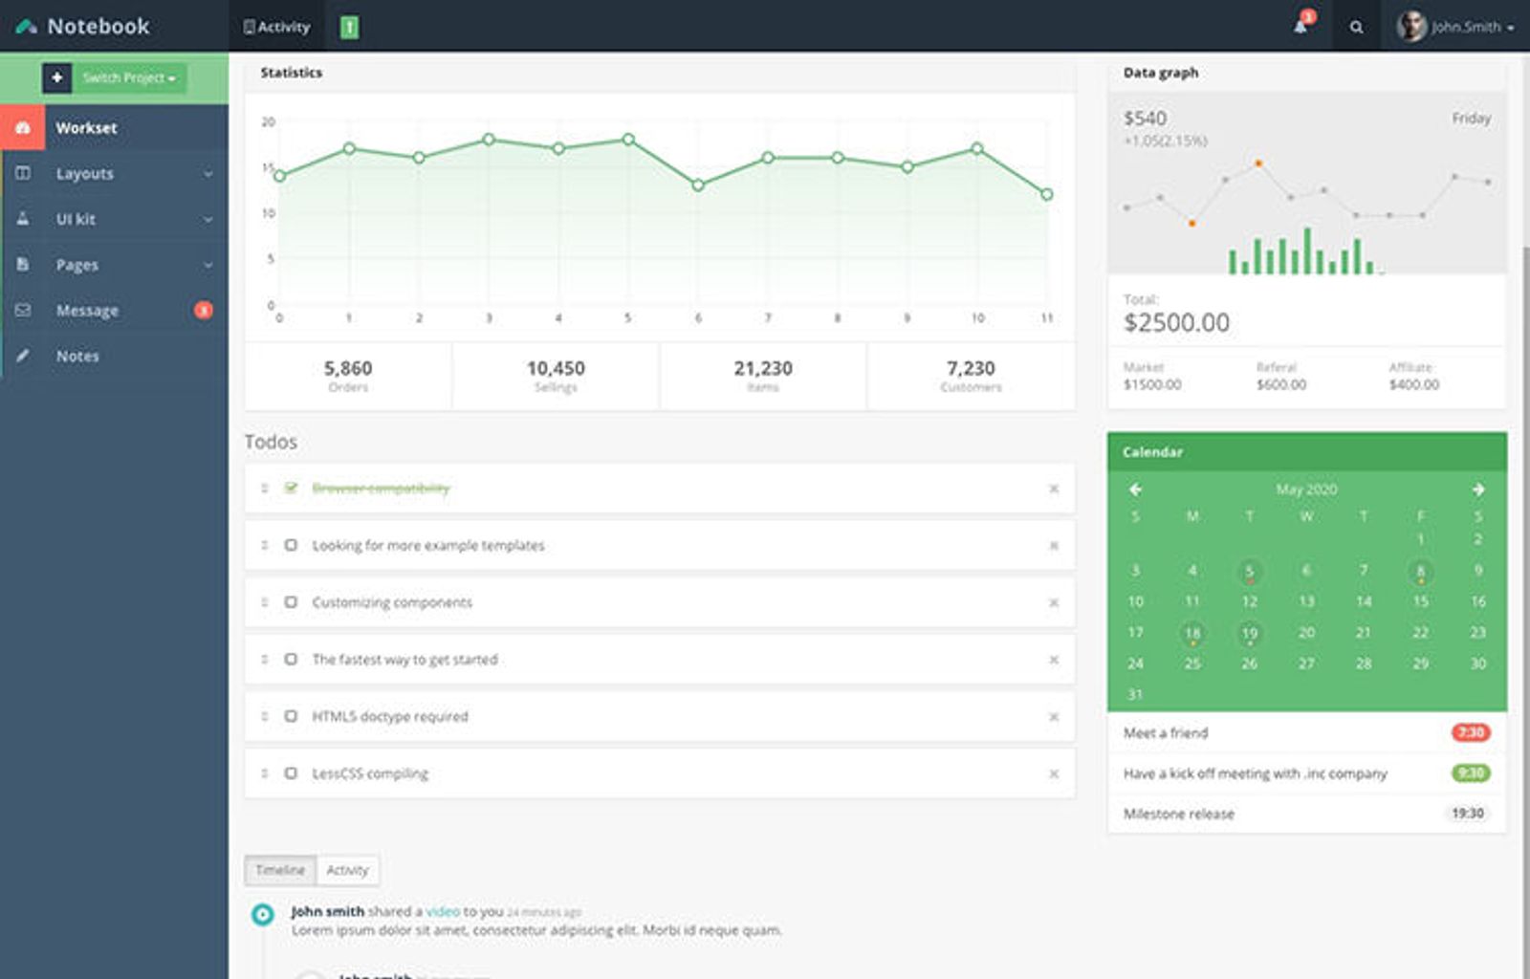Image resolution: width=1530 pixels, height=979 pixels.
Task: Click the notifications bell icon
Action: click(x=1300, y=27)
